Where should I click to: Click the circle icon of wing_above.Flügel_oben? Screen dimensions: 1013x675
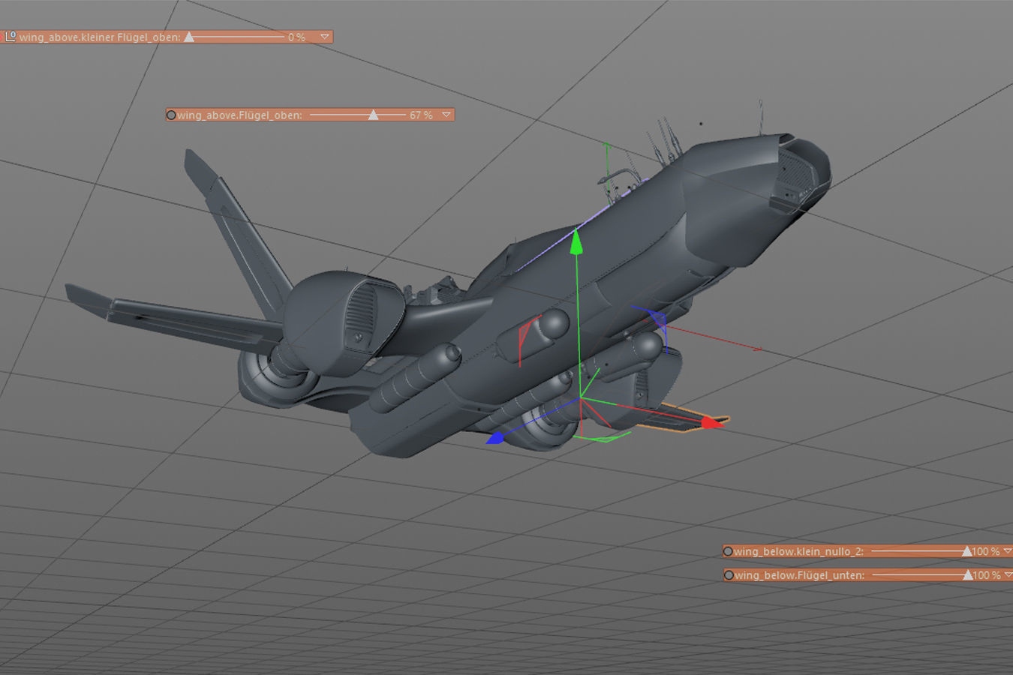(x=171, y=115)
